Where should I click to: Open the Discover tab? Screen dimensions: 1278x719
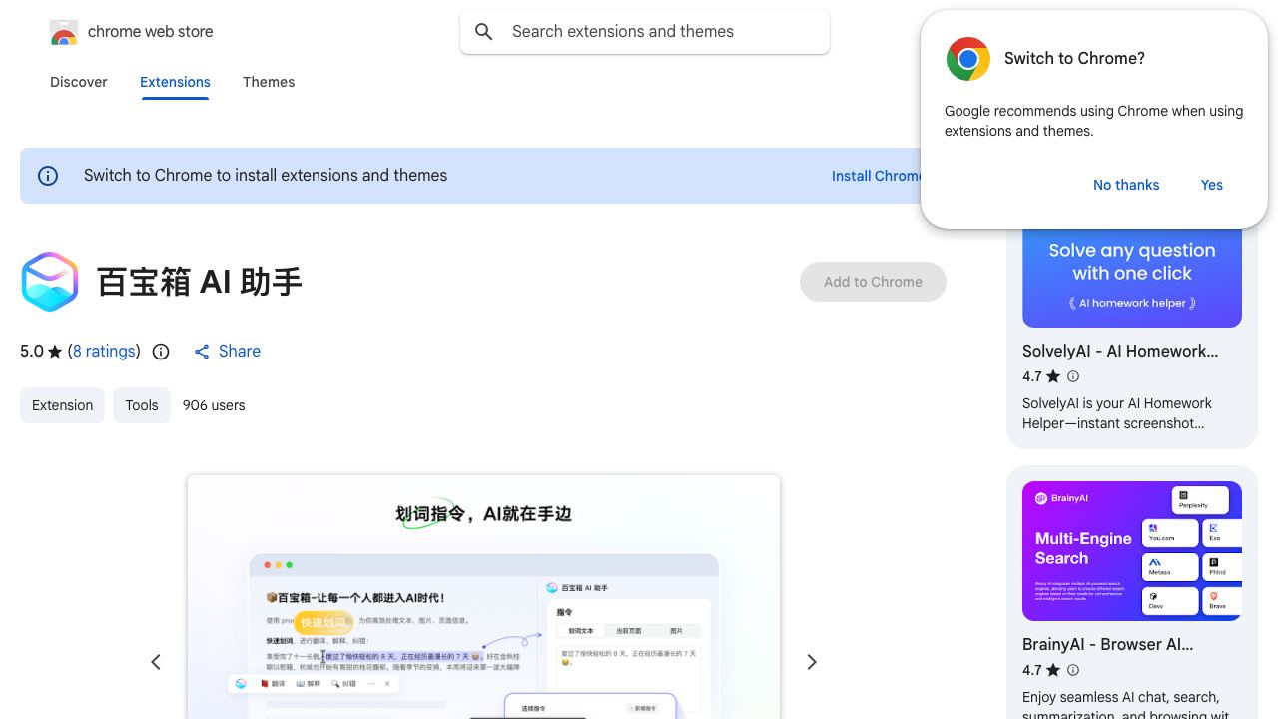[x=79, y=82]
